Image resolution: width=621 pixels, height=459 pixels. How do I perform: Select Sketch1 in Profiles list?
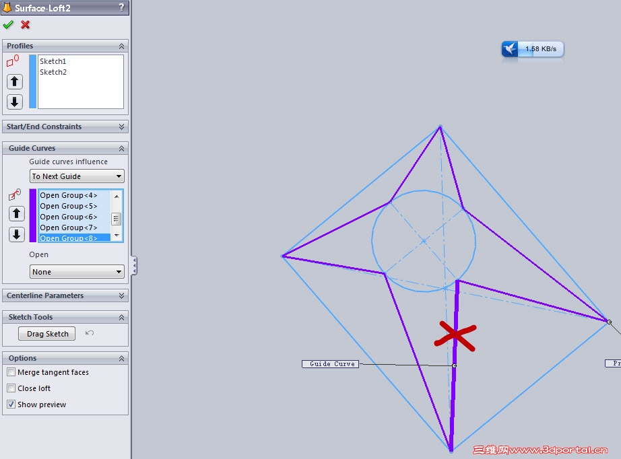click(53, 61)
